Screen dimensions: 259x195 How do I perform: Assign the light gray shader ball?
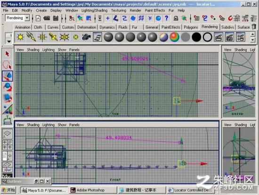point(186,37)
